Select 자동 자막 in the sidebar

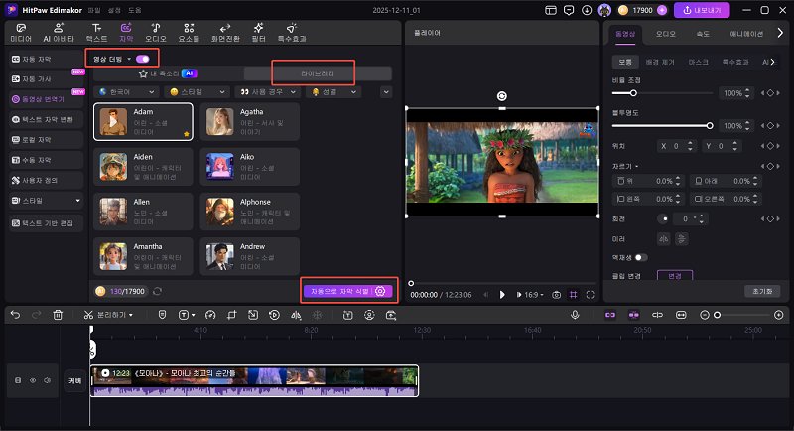[x=46, y=59]
